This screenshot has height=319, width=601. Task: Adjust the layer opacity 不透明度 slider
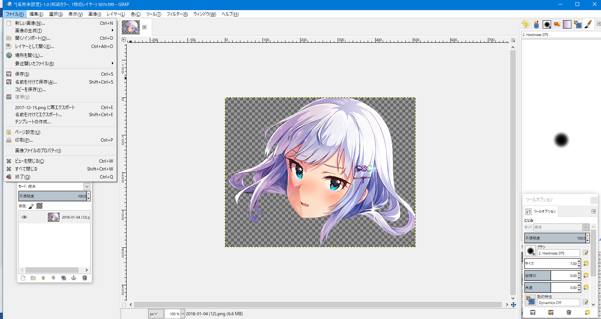click(x=53, y=196)
